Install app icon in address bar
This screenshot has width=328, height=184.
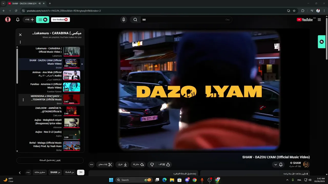coord(289,11)
